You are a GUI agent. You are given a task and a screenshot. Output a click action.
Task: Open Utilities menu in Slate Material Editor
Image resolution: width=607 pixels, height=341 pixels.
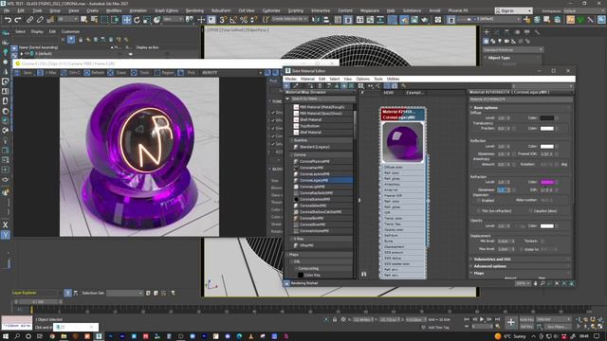(393, 79)
